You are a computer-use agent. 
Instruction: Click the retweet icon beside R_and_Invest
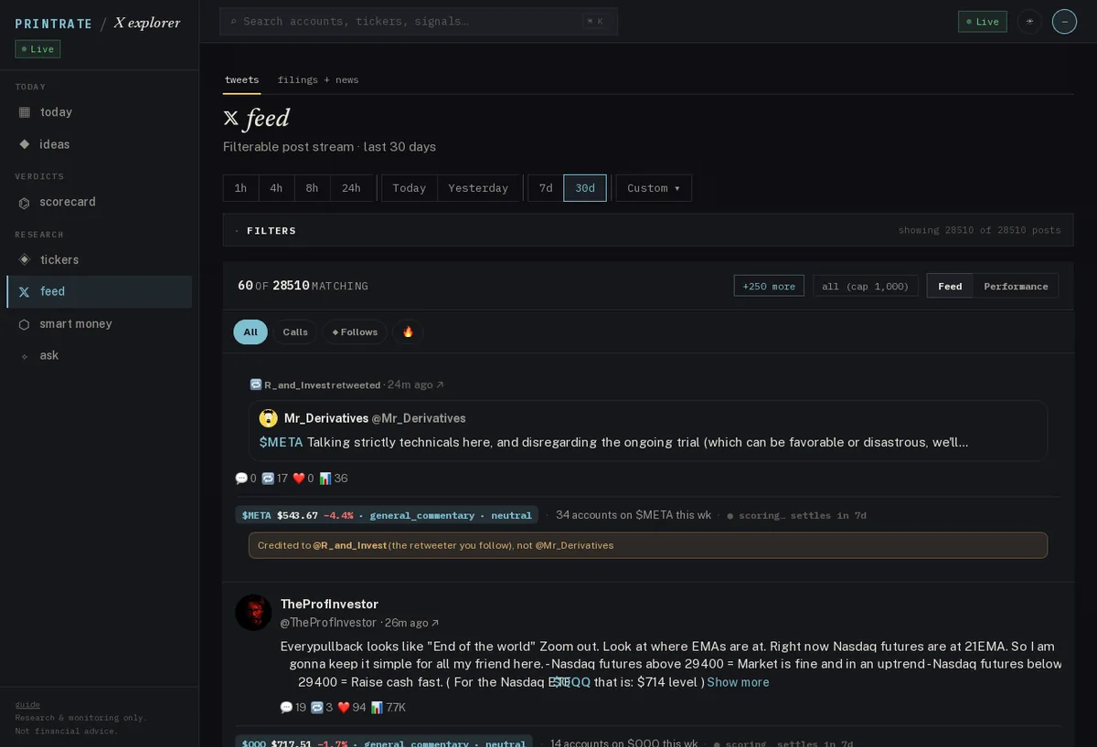256,385
